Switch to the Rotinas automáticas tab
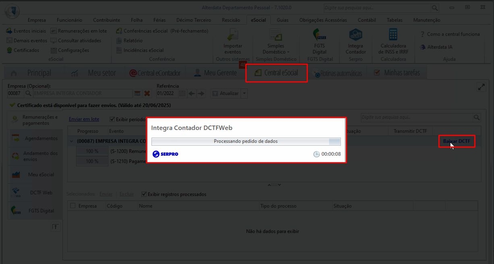 coord(338,74)
